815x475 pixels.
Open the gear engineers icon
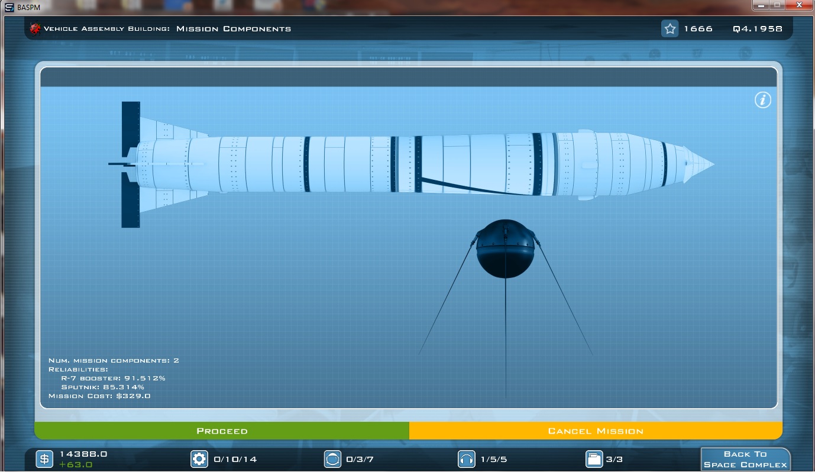(x=199, y=459)
